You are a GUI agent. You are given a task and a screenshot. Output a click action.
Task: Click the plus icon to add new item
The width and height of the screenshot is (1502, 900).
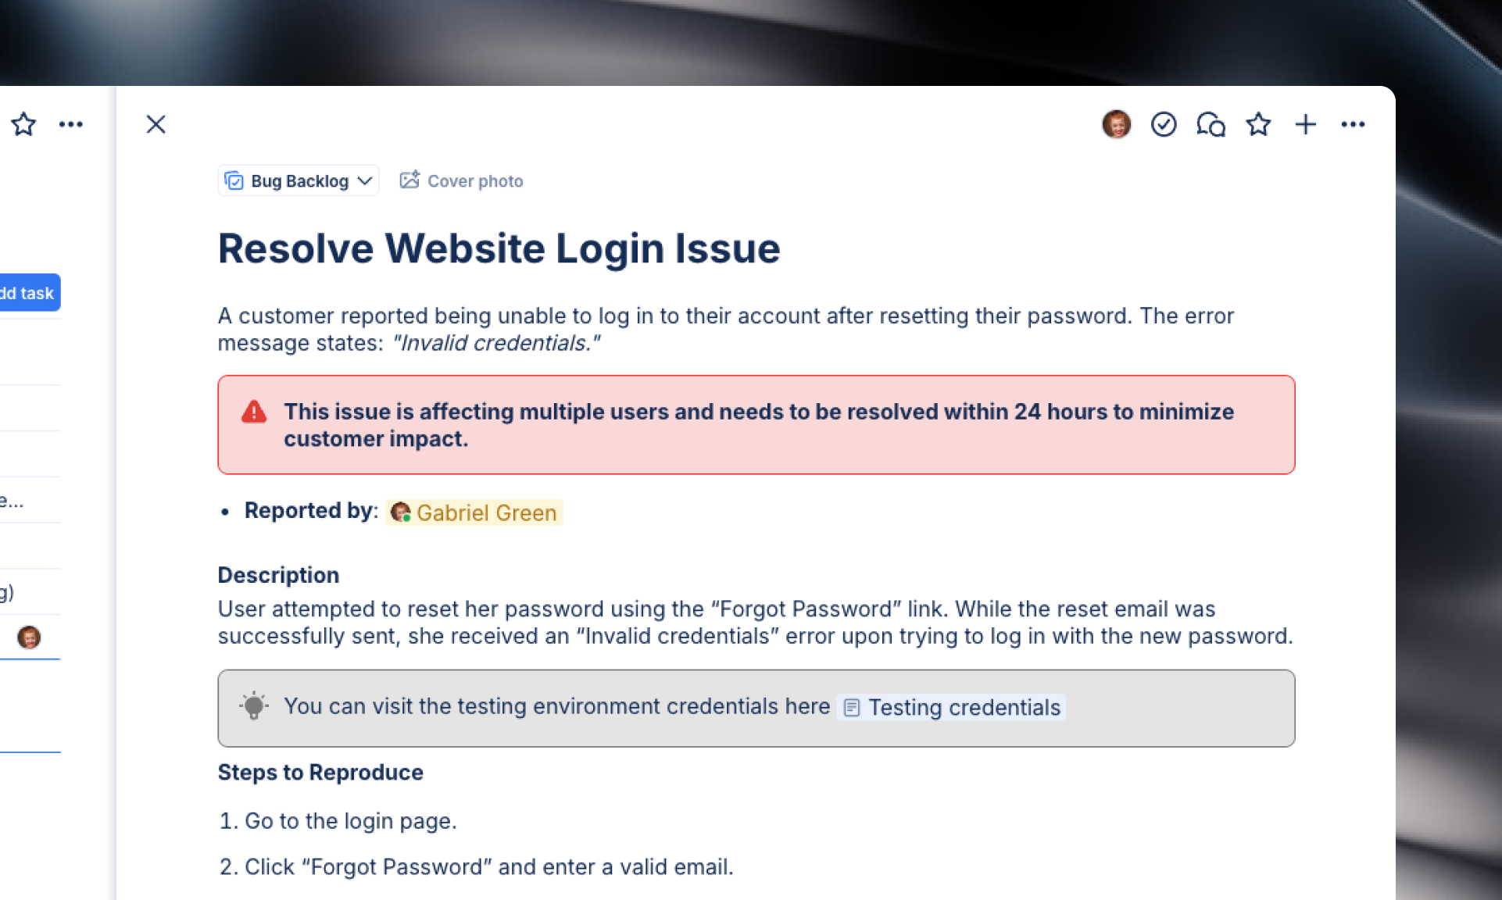[x=1305, y=123]
